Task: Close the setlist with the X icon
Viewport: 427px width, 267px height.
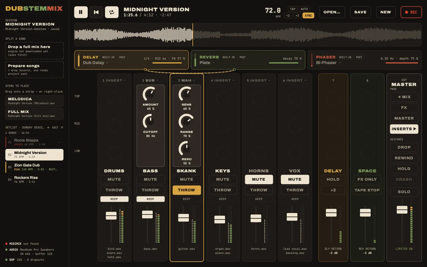Action: tap(62, 128)
